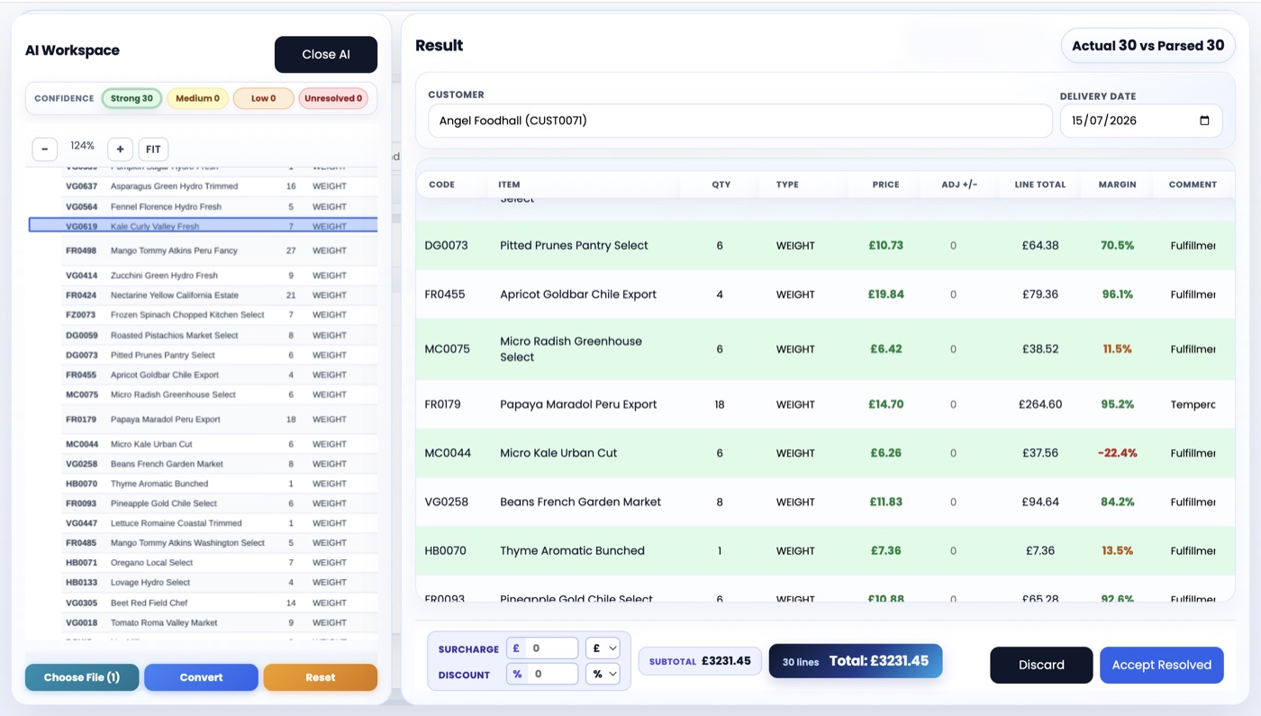The height and width of the screenshot is (716, 1261).
Task: Select the Medium 0 confidence filter
Action: [x=197, y=98]
